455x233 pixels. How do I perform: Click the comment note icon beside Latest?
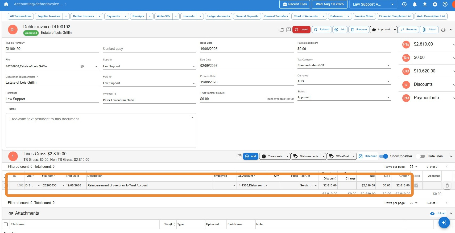click(x=288, y=30)
